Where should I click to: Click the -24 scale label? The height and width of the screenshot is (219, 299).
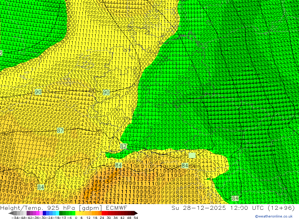49,218
